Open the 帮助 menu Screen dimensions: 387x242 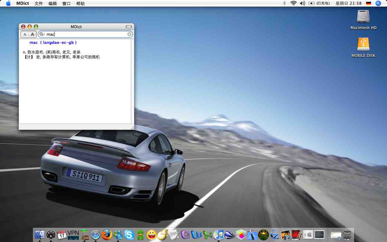point(80,3)
